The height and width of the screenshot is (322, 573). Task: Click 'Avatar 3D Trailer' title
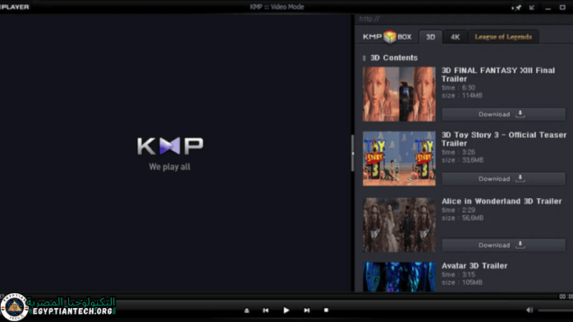[x=474, y=265]
